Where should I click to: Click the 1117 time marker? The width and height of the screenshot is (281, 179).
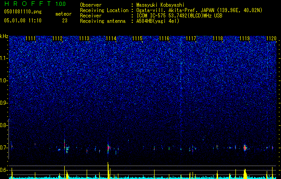tap(191, 38)
